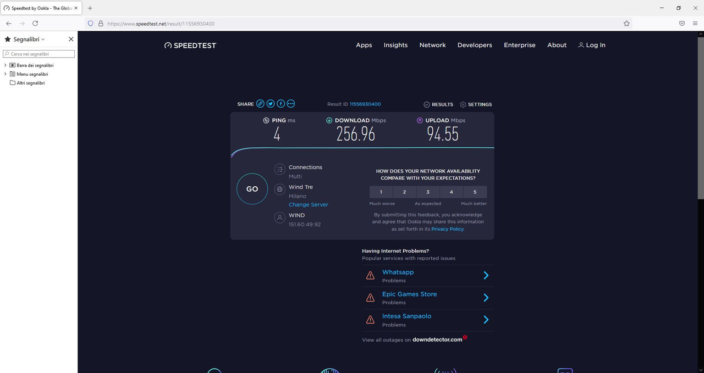The height and width of the screenshot is (373, 704).
Task: Open result ID 11556930400 link
Action: 365,104
